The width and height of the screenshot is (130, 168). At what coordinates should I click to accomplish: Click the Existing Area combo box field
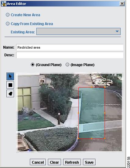tap(78, 32)
